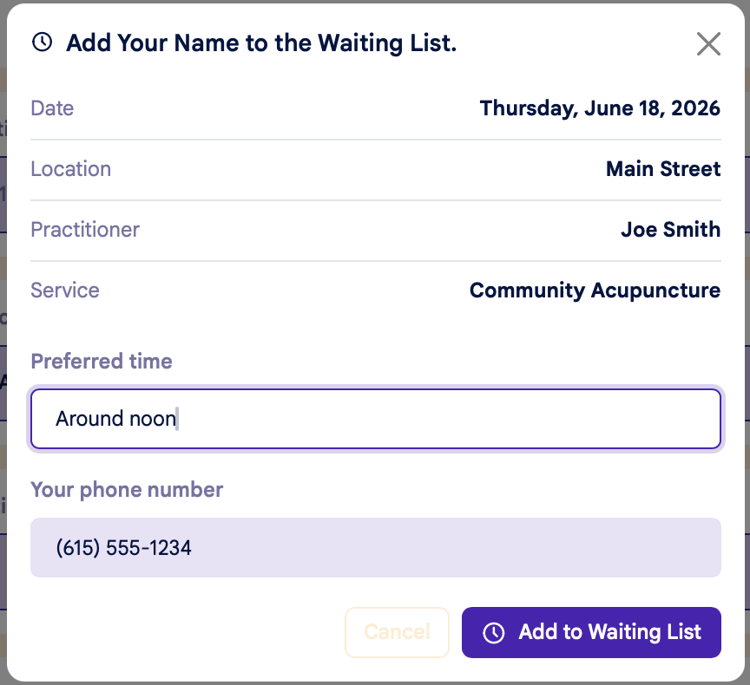Place cursor after 'Around noon' text
Screen dimensions: 750x685
coord(177,419)
